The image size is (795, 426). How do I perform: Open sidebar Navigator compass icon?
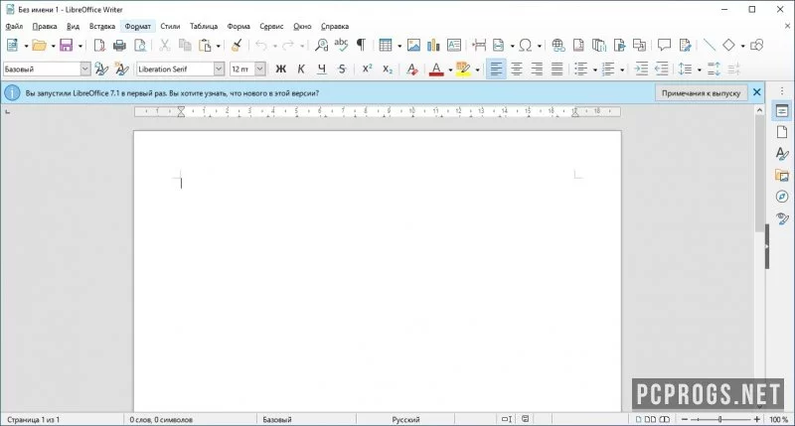tap(782, 197)
